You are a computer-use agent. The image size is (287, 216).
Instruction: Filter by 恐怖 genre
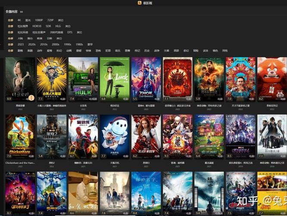(98, 51)
